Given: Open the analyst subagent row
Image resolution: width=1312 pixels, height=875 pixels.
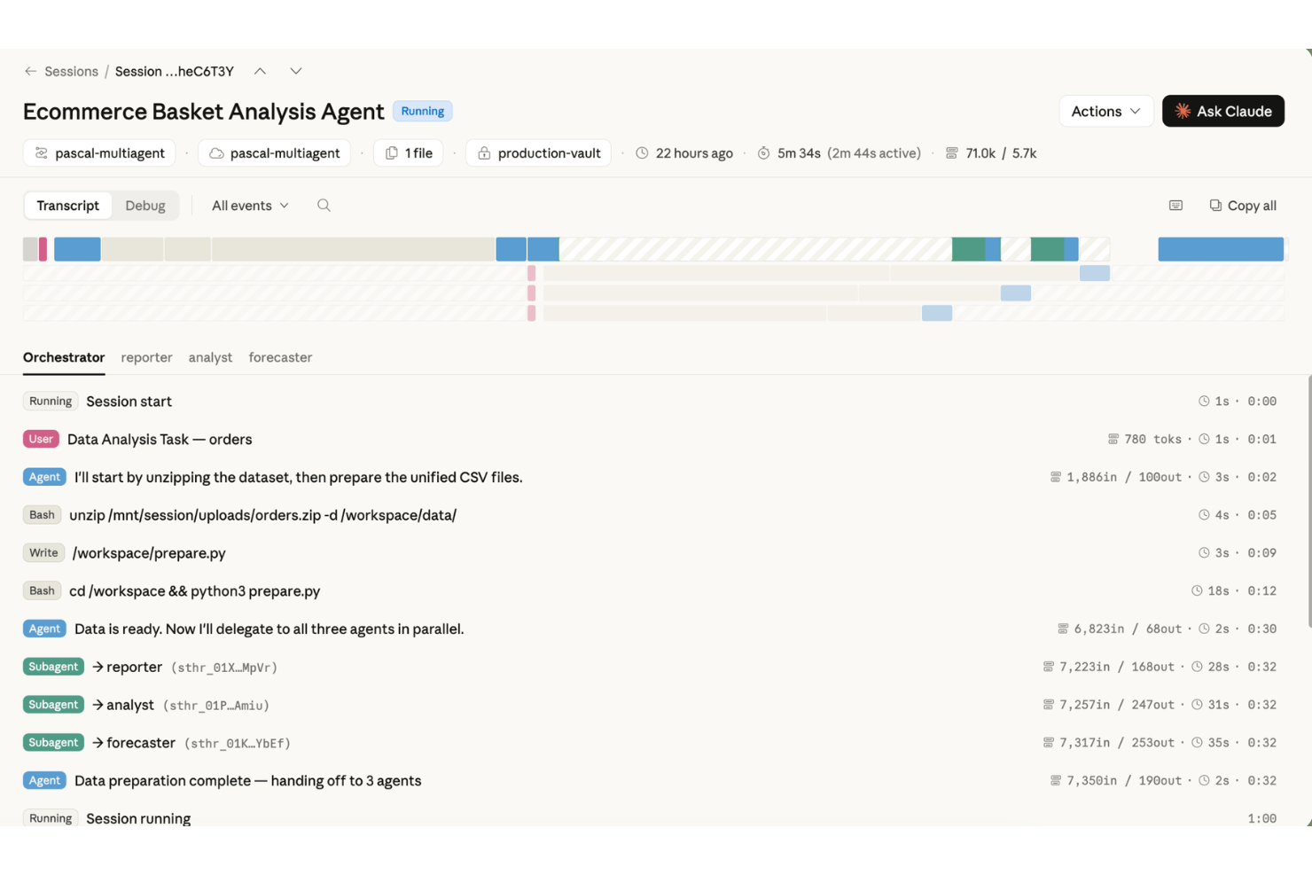Looking at the screenshot, I should point(650,705).
